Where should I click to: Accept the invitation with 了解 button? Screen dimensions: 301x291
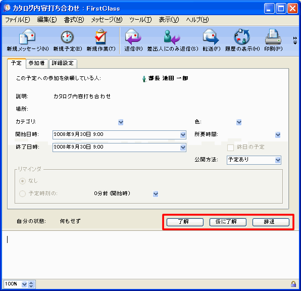tap(185, 222)
